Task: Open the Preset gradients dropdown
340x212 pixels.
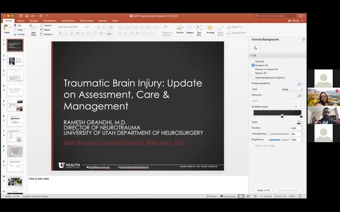Action: tap(299, 84)
